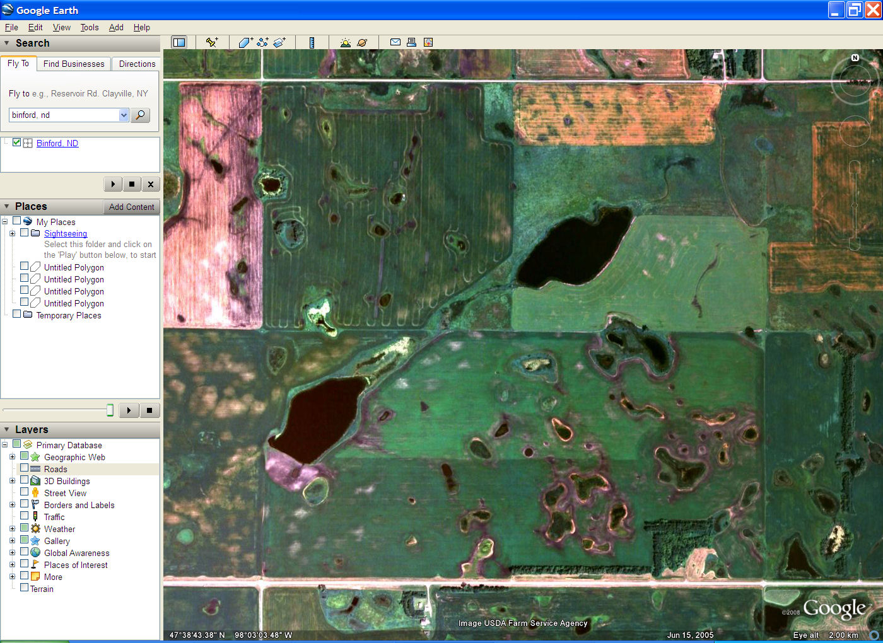The height and width of the screenshot is (643, 883).
Task: Clear search results with X button
Action: [151, 184]
